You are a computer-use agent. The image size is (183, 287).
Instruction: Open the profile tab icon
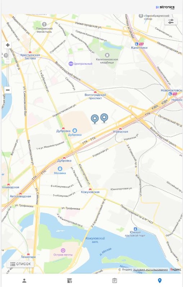(x=24, y=281)
